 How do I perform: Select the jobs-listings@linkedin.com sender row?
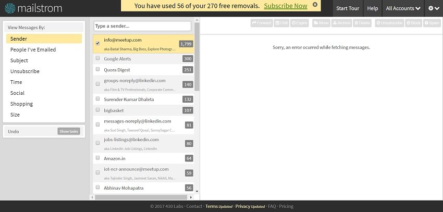click(x=143, y=143)
